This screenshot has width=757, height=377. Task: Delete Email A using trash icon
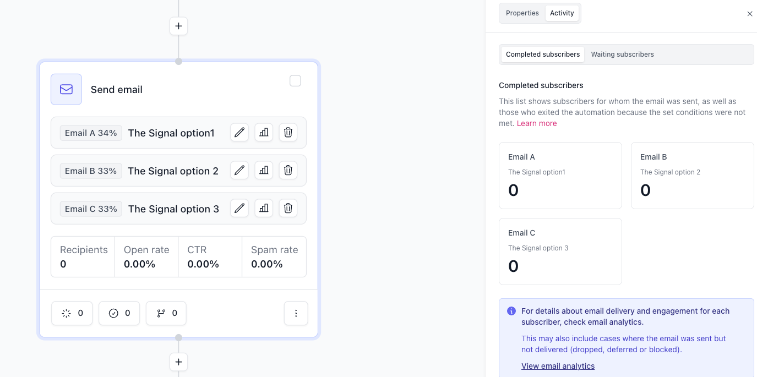[288, 133]
